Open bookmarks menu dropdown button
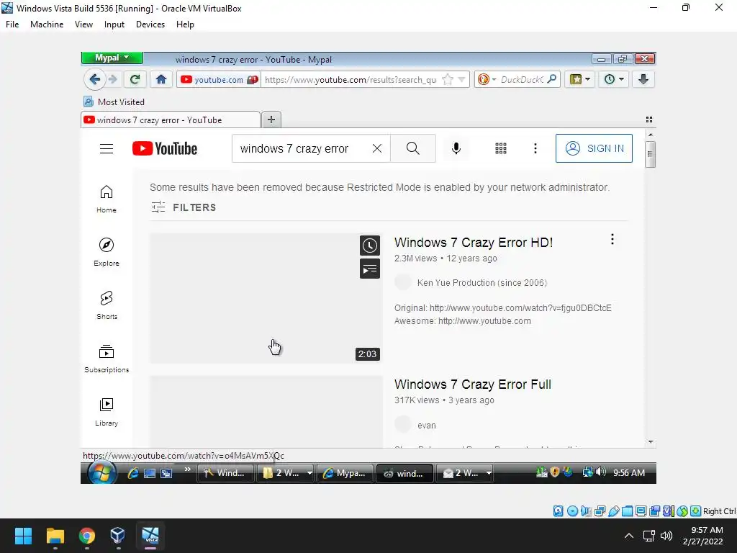The image size is (737, 553). click(580, 79)
